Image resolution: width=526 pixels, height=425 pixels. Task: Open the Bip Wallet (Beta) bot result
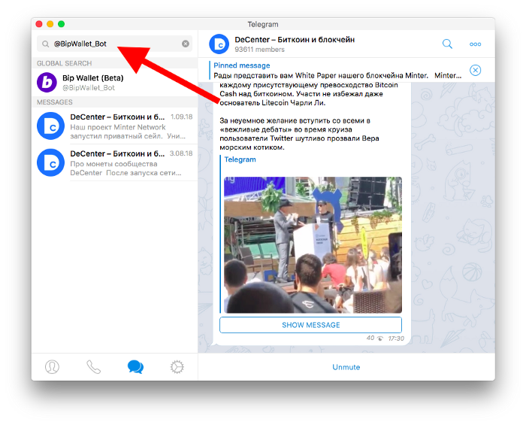(x=114, y=83)
